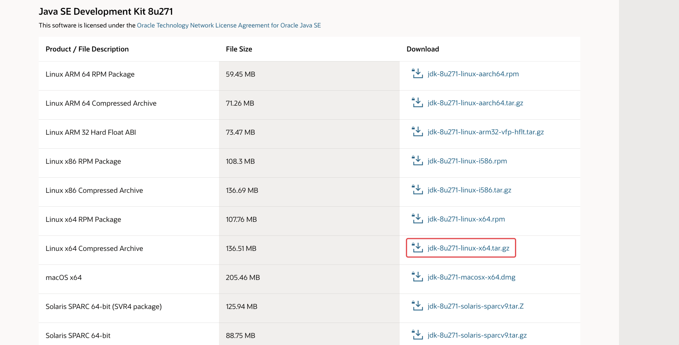Select Linux x86 RPM Package text
Viewport: 679px width, 345px height.
point(83,161)
